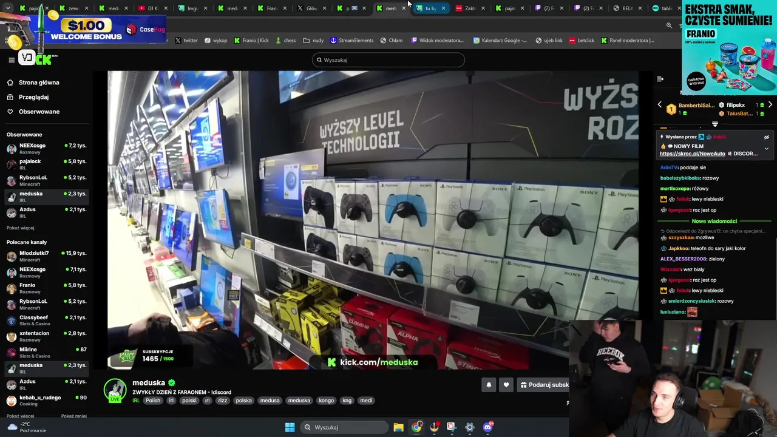Open the twitter bookmark

click(x=186, y=41)
